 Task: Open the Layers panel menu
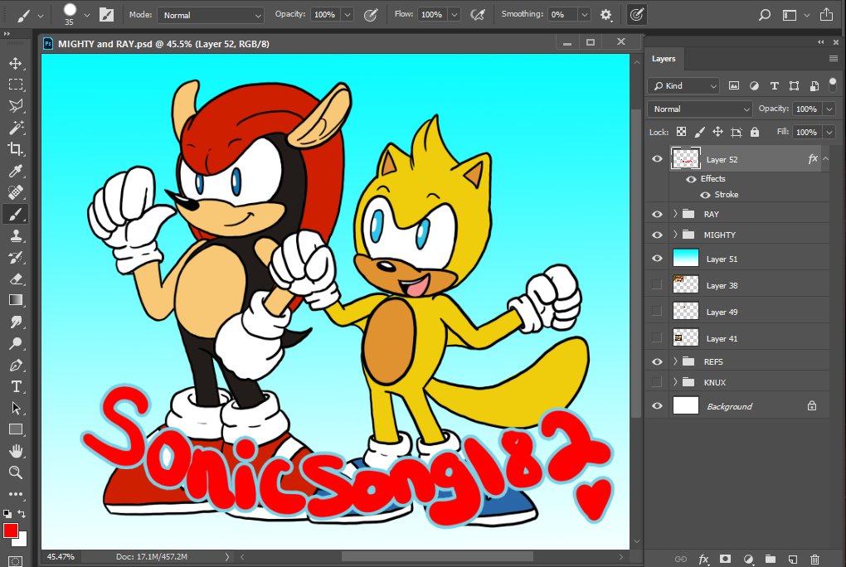click(833, 58)
